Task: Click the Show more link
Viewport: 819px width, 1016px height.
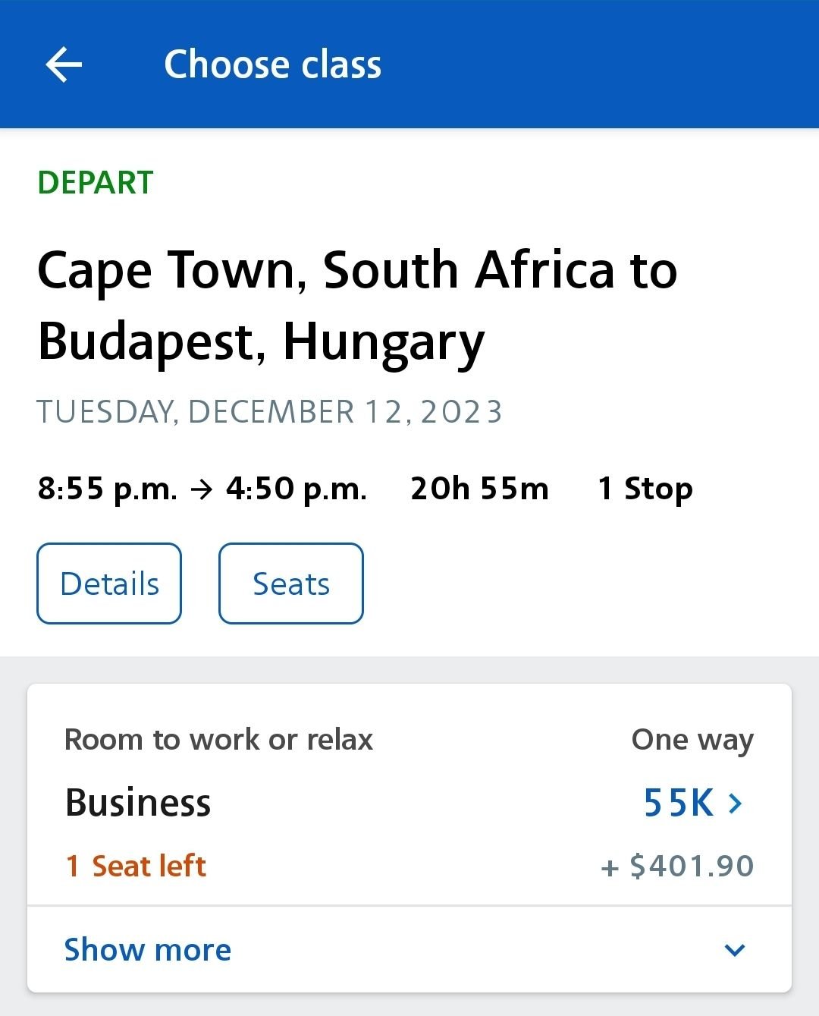Action: tap(148, 950)
